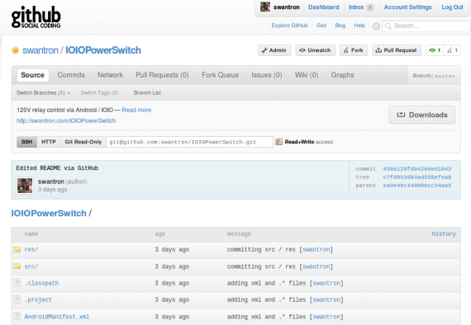This screenshot has width=471, height=325.
Task: Open the commit hash link
Action: point(417,169)
